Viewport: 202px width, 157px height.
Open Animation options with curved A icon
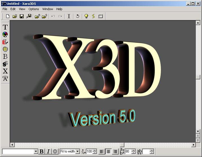pos(5,78)
